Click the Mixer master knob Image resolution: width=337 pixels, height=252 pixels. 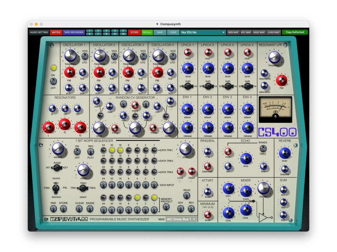click(263, 188)
